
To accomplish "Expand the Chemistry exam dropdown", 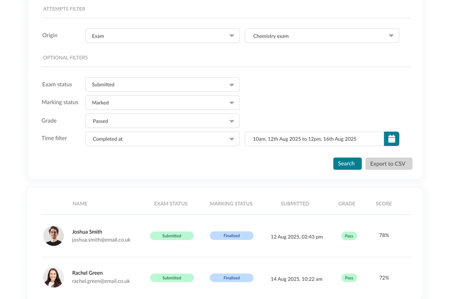I will pos(322,36).
